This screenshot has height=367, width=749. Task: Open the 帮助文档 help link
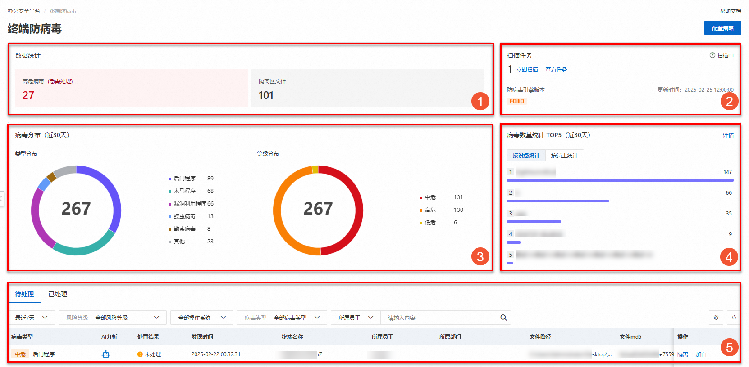click(x=730, y=11)
